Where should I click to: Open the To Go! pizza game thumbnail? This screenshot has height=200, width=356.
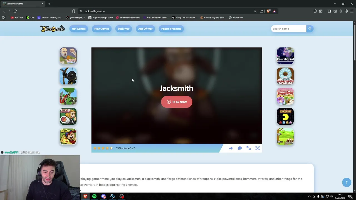tap(68, 136)
